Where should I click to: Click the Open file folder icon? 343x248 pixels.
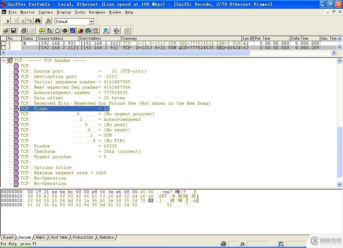coord(6,30)
